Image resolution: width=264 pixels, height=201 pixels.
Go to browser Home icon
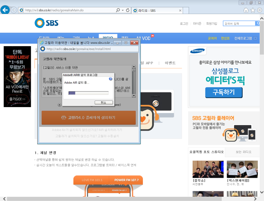[x=246, y=10]
